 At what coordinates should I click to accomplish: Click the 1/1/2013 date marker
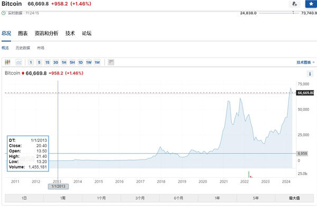[x=58, y=186]
